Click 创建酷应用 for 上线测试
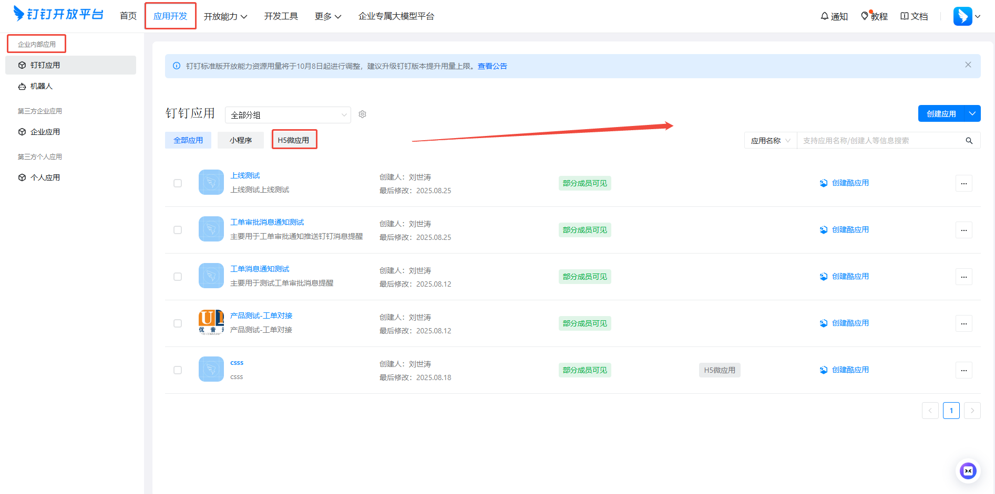Image resolution: width=995 pixels, height=494 pixels. (844, 183)
